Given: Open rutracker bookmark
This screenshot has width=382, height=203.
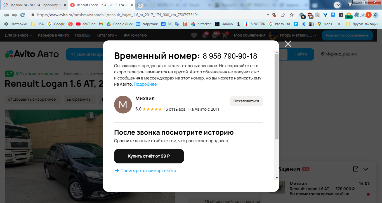Looking at the screenshot, I should pyautogui.click(x=201, y=24).
